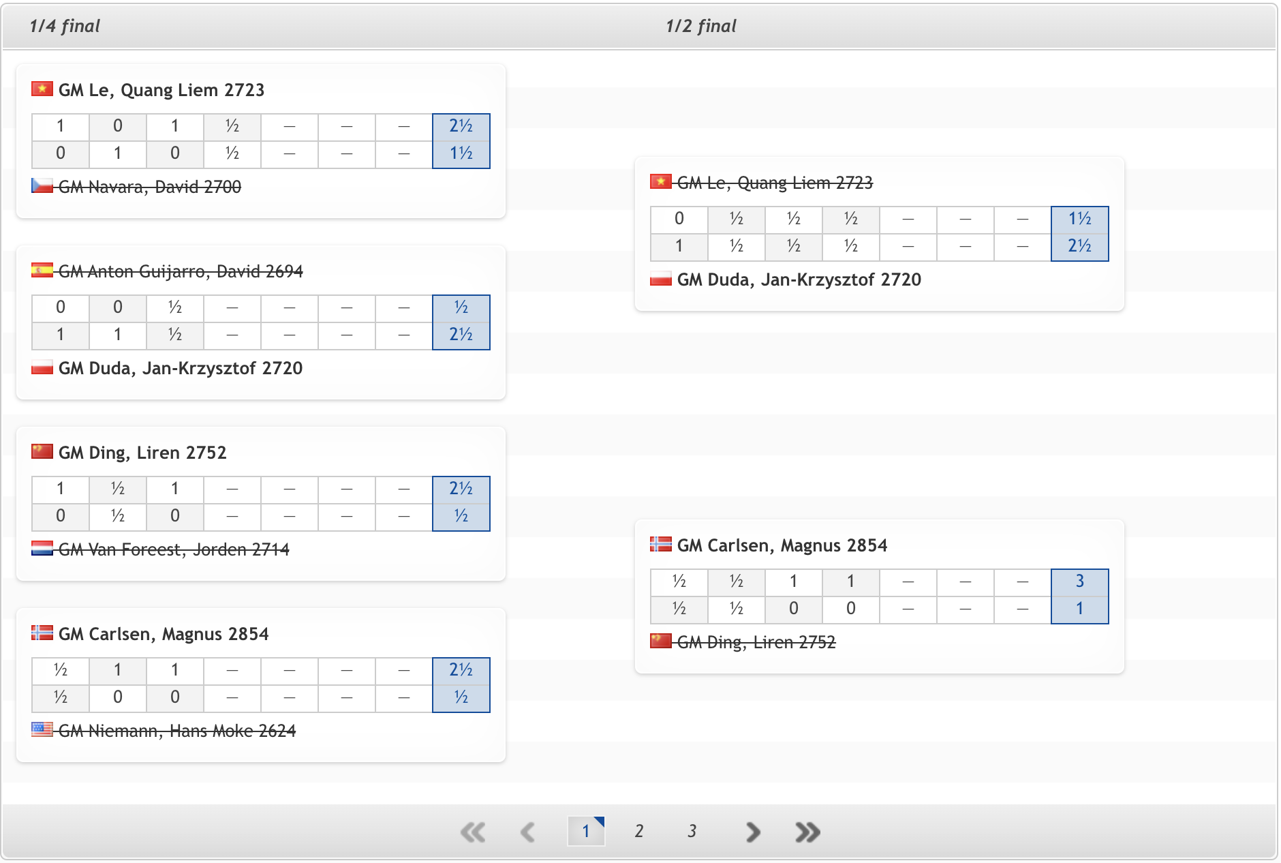This screenshot has height=863, width=1281.
Task: Click Navara's 1½ total score
Action: [x=461, y=154]
